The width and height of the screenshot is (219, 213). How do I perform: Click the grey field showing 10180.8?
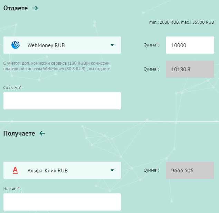point(190,69)
